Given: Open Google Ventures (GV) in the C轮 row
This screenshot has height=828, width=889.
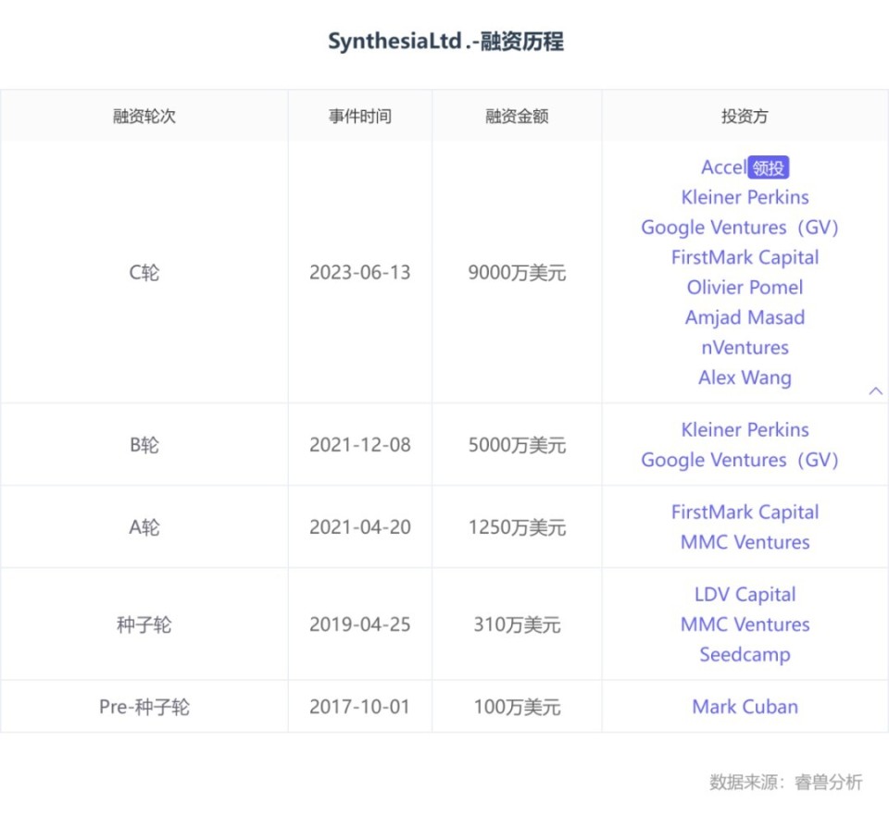Looking at the screenshot, I should tap(739, 227).
